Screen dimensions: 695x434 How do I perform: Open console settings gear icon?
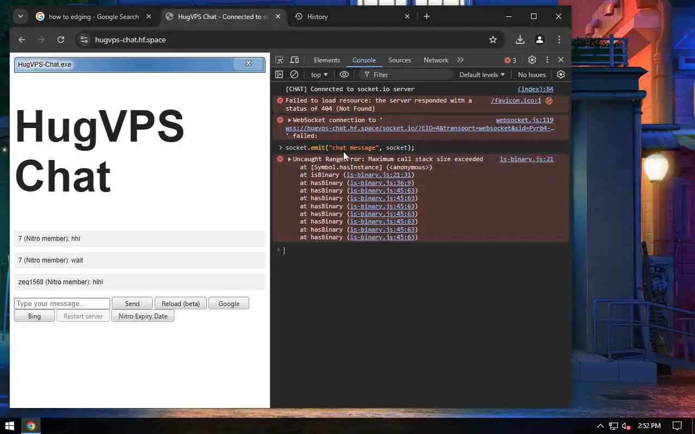point(561,75)
